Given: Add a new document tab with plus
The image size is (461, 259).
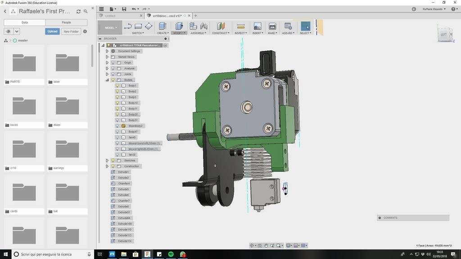Looking at the screenshot, I should click(x=195, y=16).
